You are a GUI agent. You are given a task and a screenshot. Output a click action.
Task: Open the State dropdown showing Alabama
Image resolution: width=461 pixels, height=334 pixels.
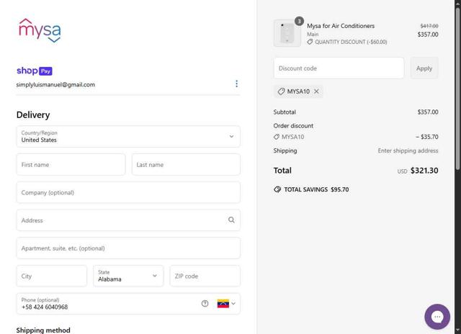pyautogui.click(x=128, y=276)
